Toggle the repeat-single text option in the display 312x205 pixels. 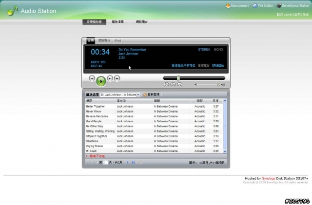204,66
